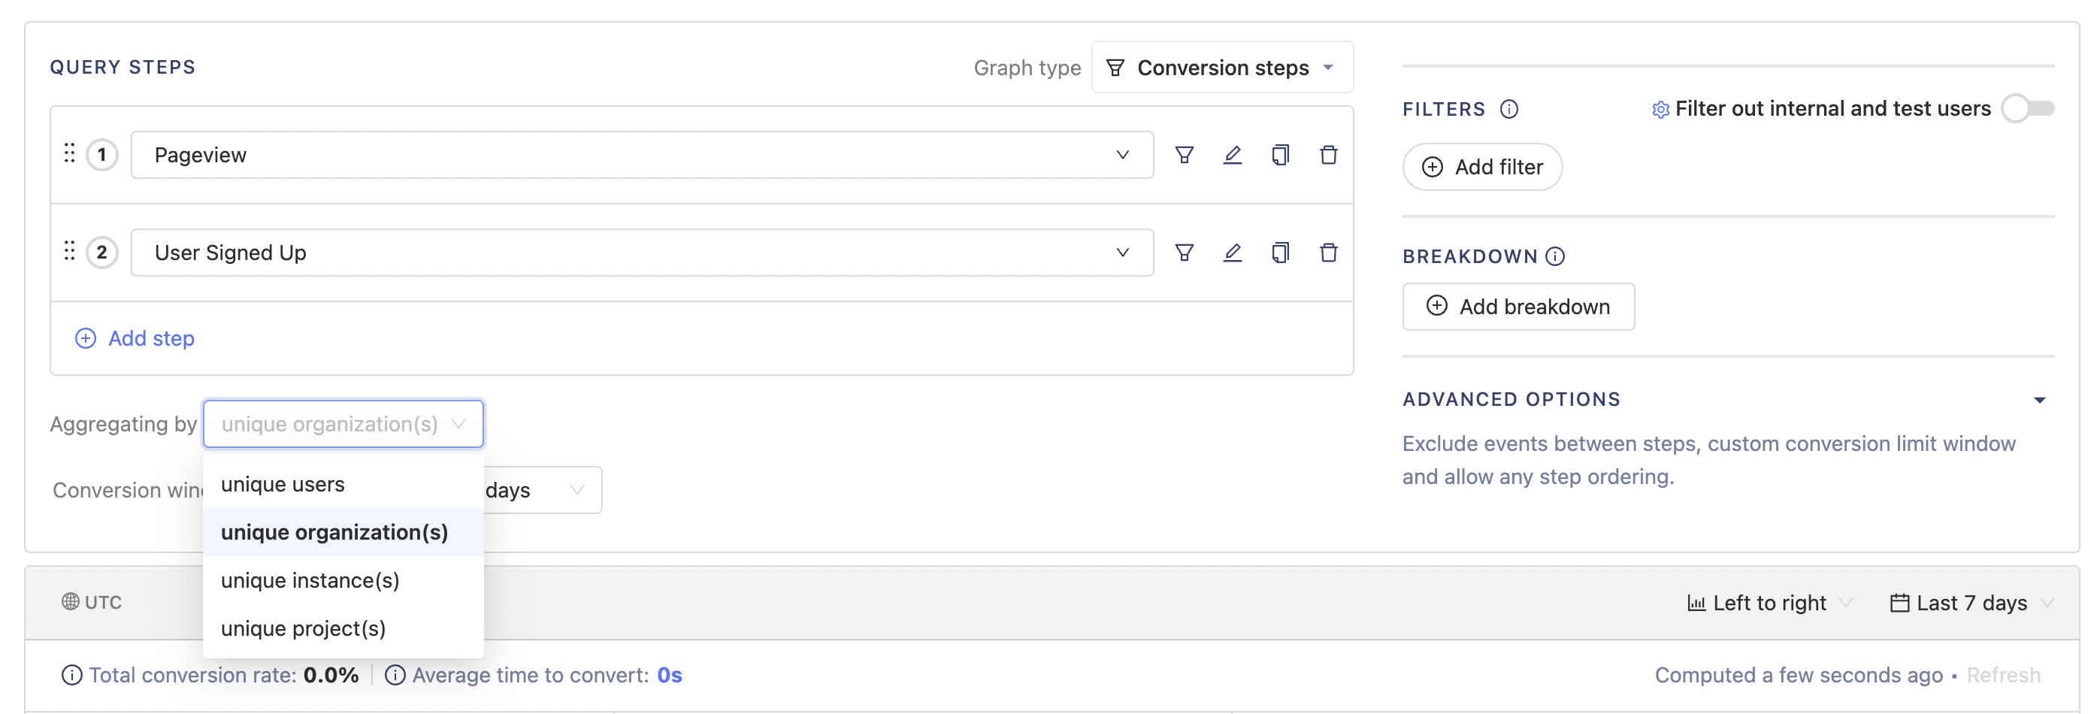This screenshot has width=2097, height=714.
Task: Click the drag handle beside step 1
Action: [x=70, y=153]
